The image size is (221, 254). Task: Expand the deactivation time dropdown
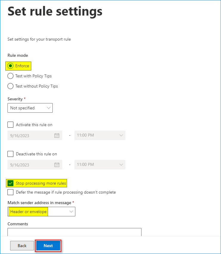click(100, 165)
